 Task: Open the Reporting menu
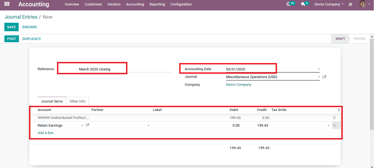tap(157, 4)
